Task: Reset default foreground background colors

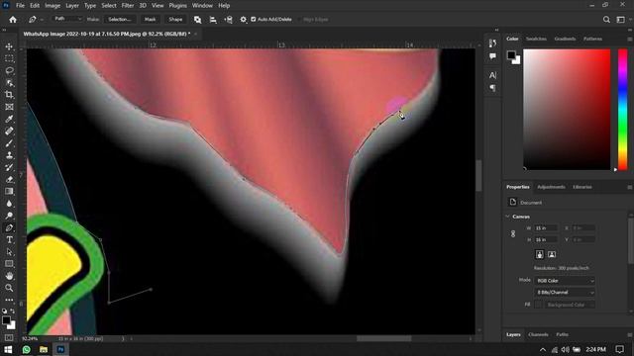Action: 4,311
